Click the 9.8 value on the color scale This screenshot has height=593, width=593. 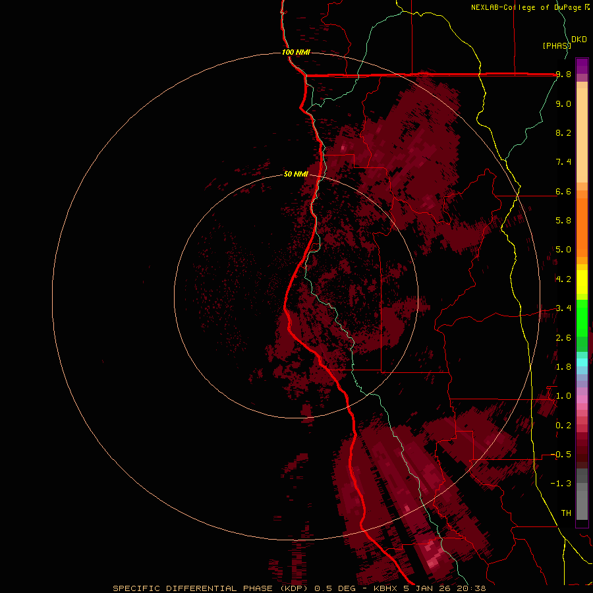tap(563, 74)
